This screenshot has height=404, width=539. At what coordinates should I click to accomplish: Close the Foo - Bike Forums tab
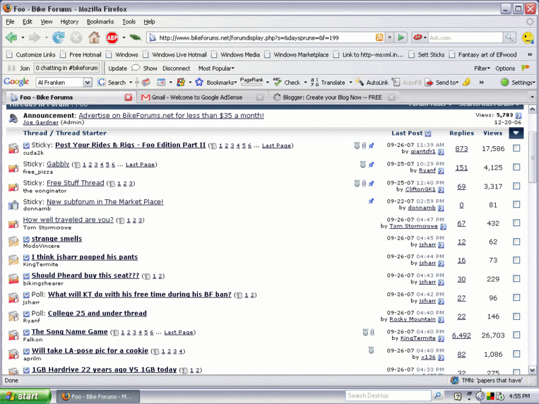(128, 98)
